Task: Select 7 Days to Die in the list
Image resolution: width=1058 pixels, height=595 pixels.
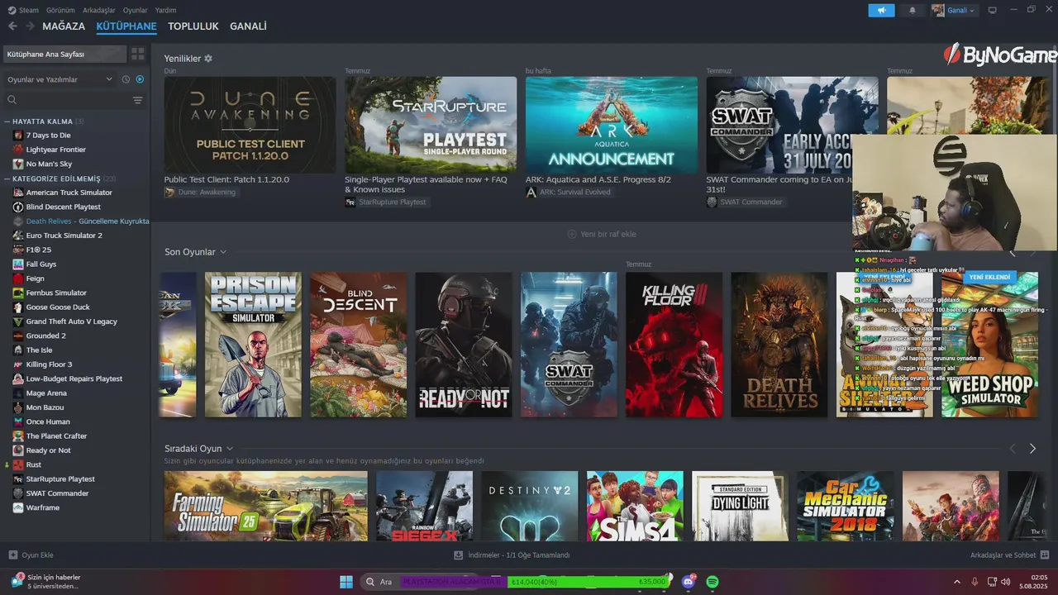Action: [48, 136]
